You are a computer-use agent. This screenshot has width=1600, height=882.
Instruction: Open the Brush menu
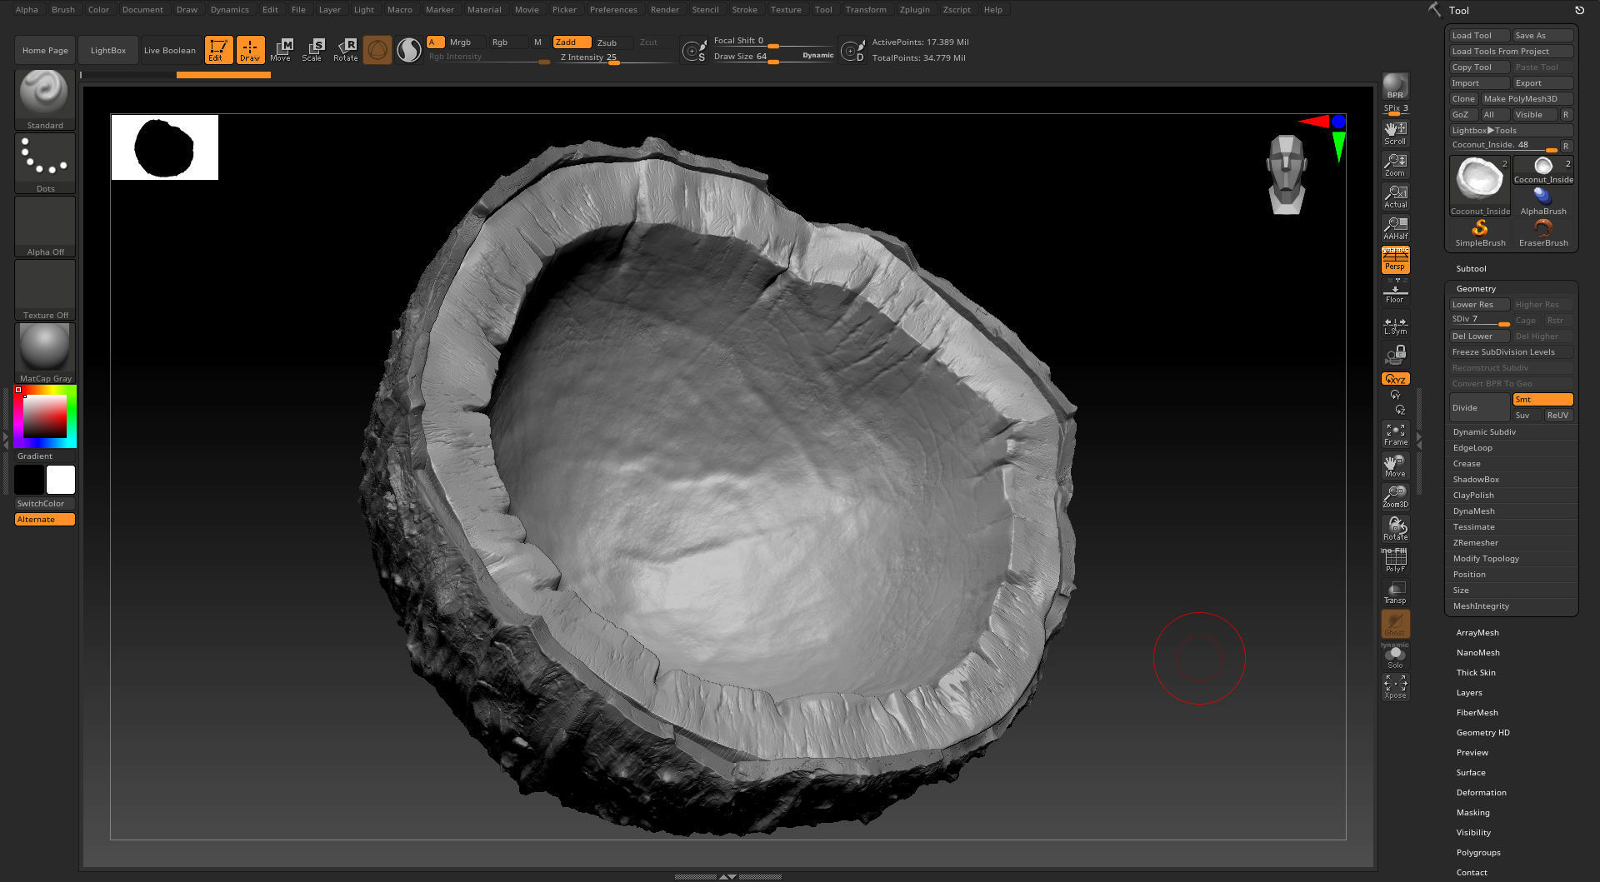click(x=62, y=9)
